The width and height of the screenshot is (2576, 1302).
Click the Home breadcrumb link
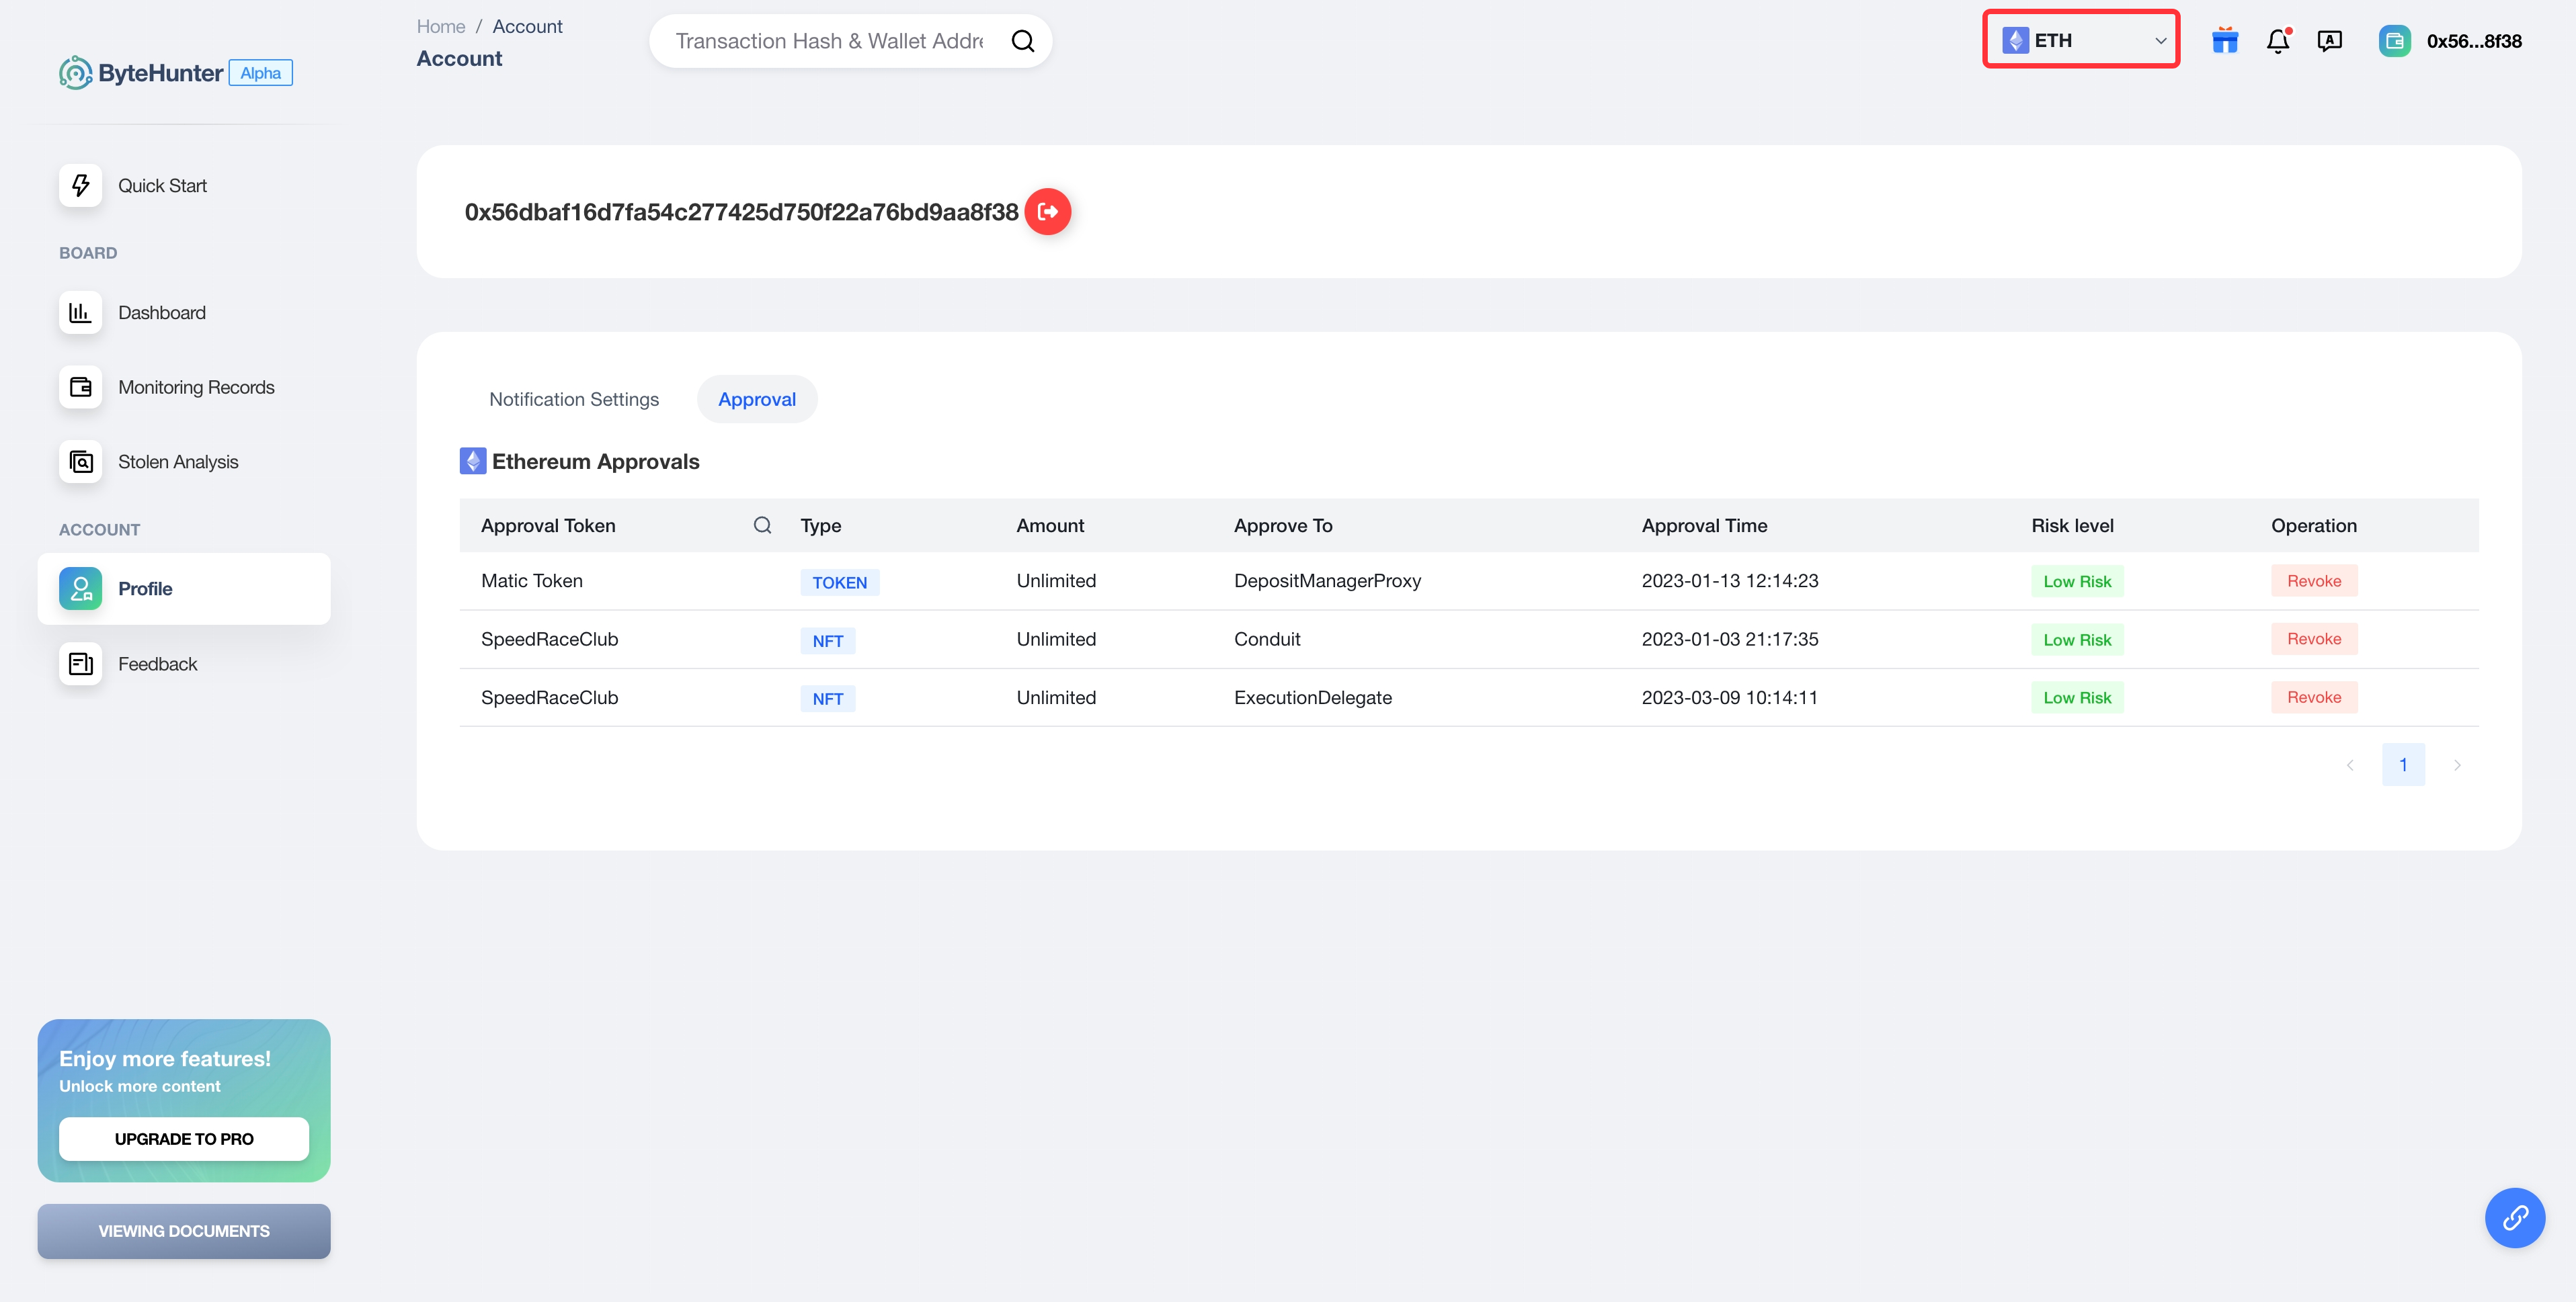pyautogui.click(x=441, y=27)
